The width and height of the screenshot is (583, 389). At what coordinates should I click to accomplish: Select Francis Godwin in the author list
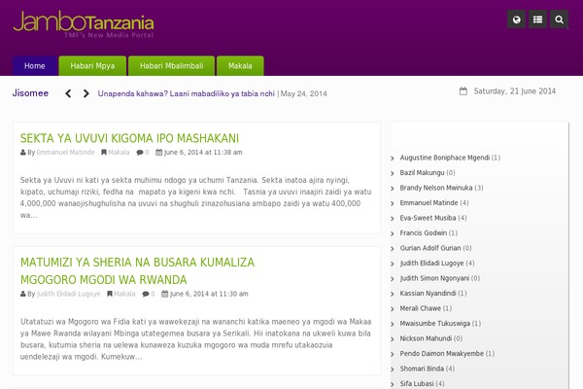tap(424, 233)
